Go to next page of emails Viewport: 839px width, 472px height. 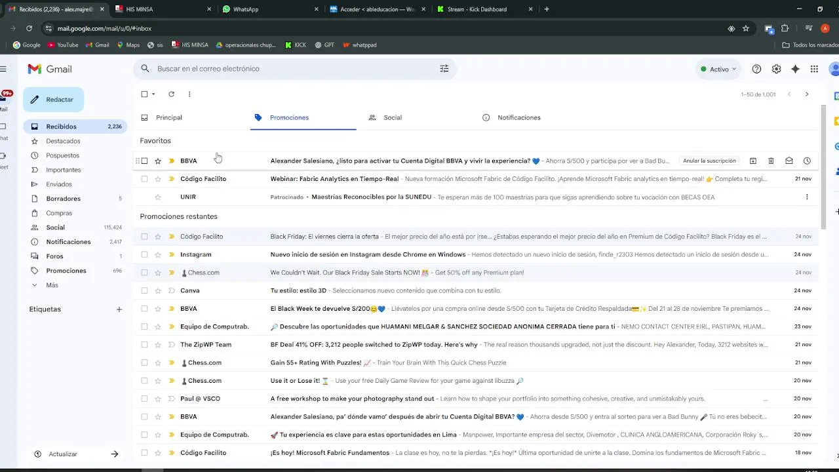(x=806, y=94)
